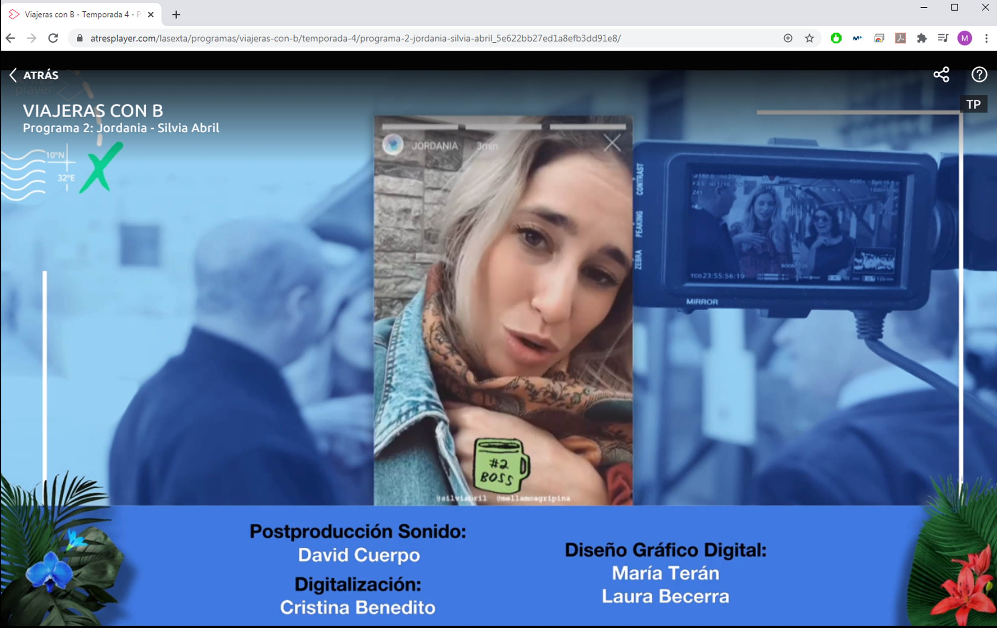This screenshot has width=997, height=628.
Task: View site info via the padlock icon
Action: 80,39
